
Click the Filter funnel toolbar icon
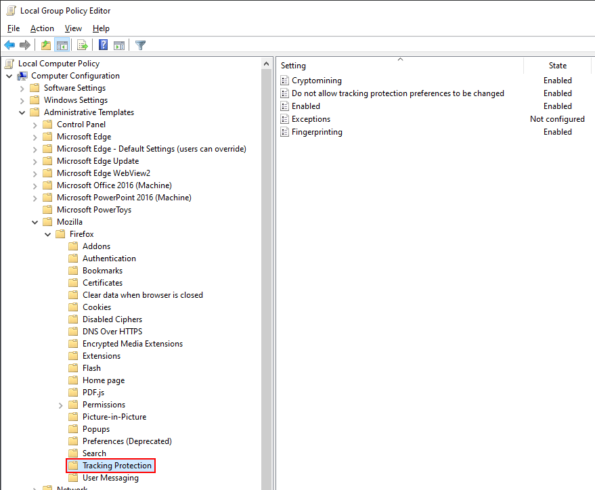140,45
